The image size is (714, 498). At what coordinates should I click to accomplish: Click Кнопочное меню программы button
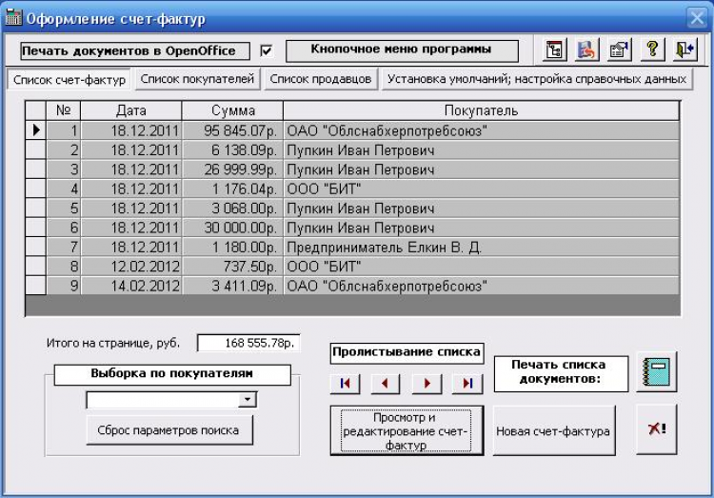(x=402, y=50)
